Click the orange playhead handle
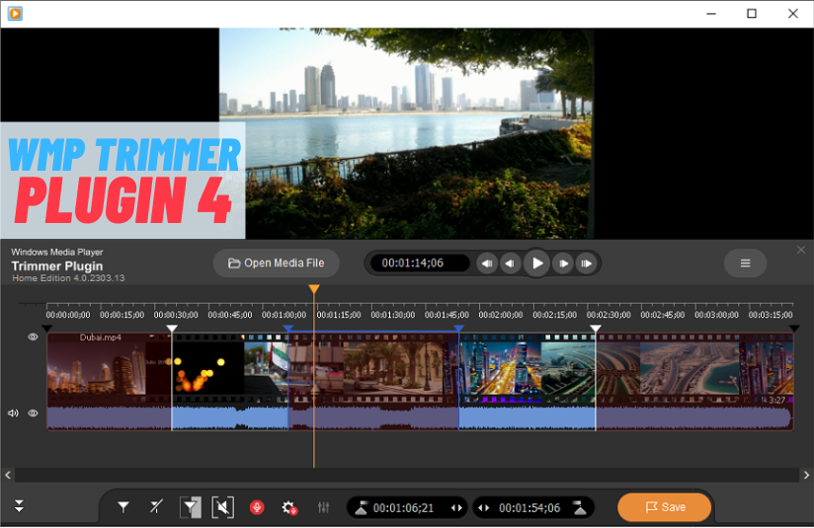This screenshot has width=814, height=528. pos(314,289)
